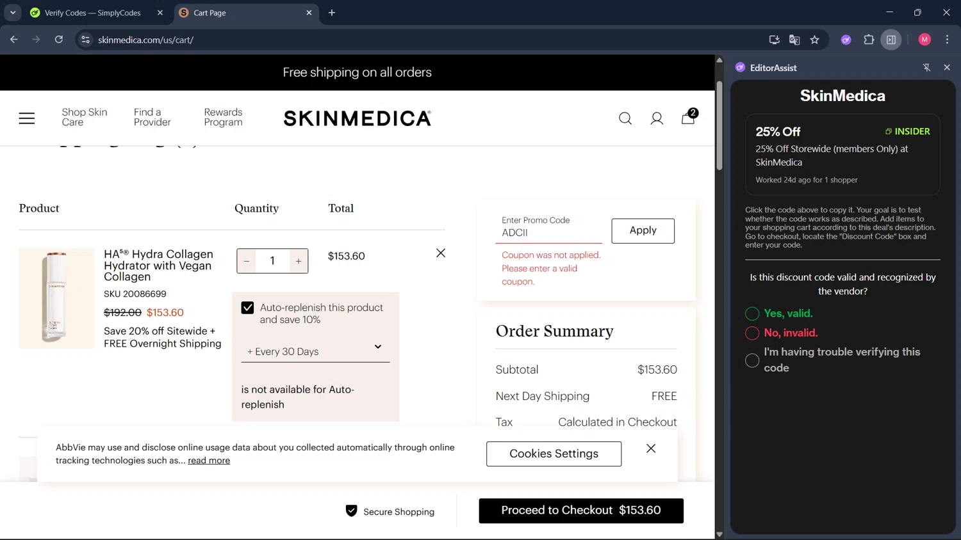961x540 pixels.
Task: Click the Secure Shopping shield icon
Action: point(351,511)
